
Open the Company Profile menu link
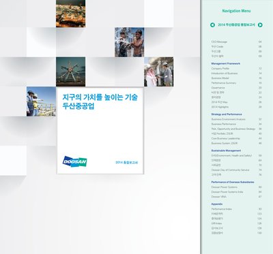point(220,68)
